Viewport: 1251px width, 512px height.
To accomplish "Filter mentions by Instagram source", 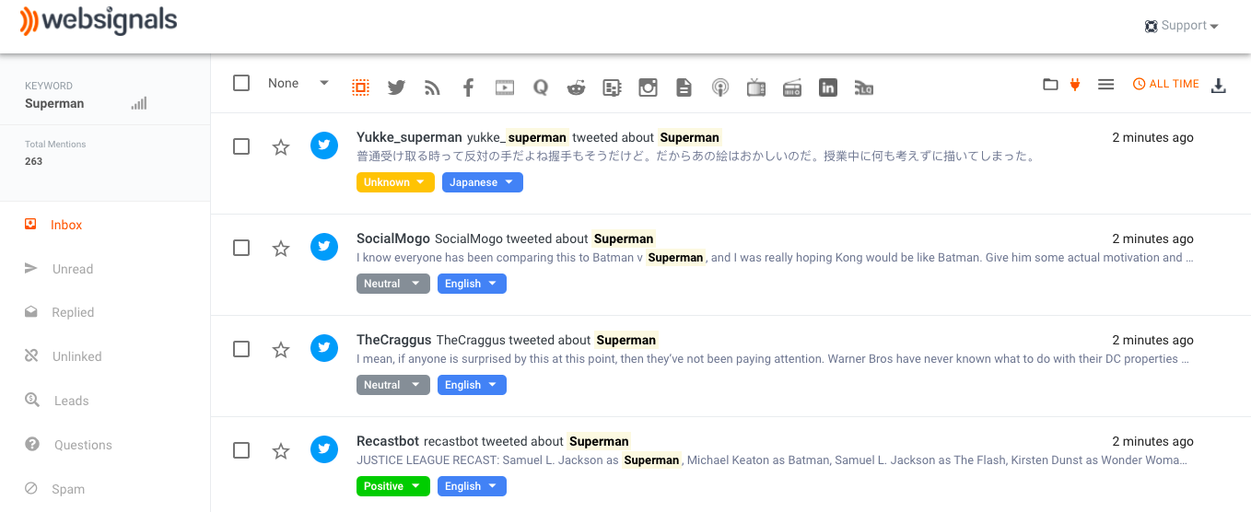I will tap(649, 87).
